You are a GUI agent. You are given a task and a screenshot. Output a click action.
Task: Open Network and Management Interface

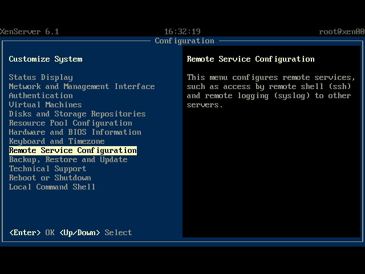click(x=82, y=86)
